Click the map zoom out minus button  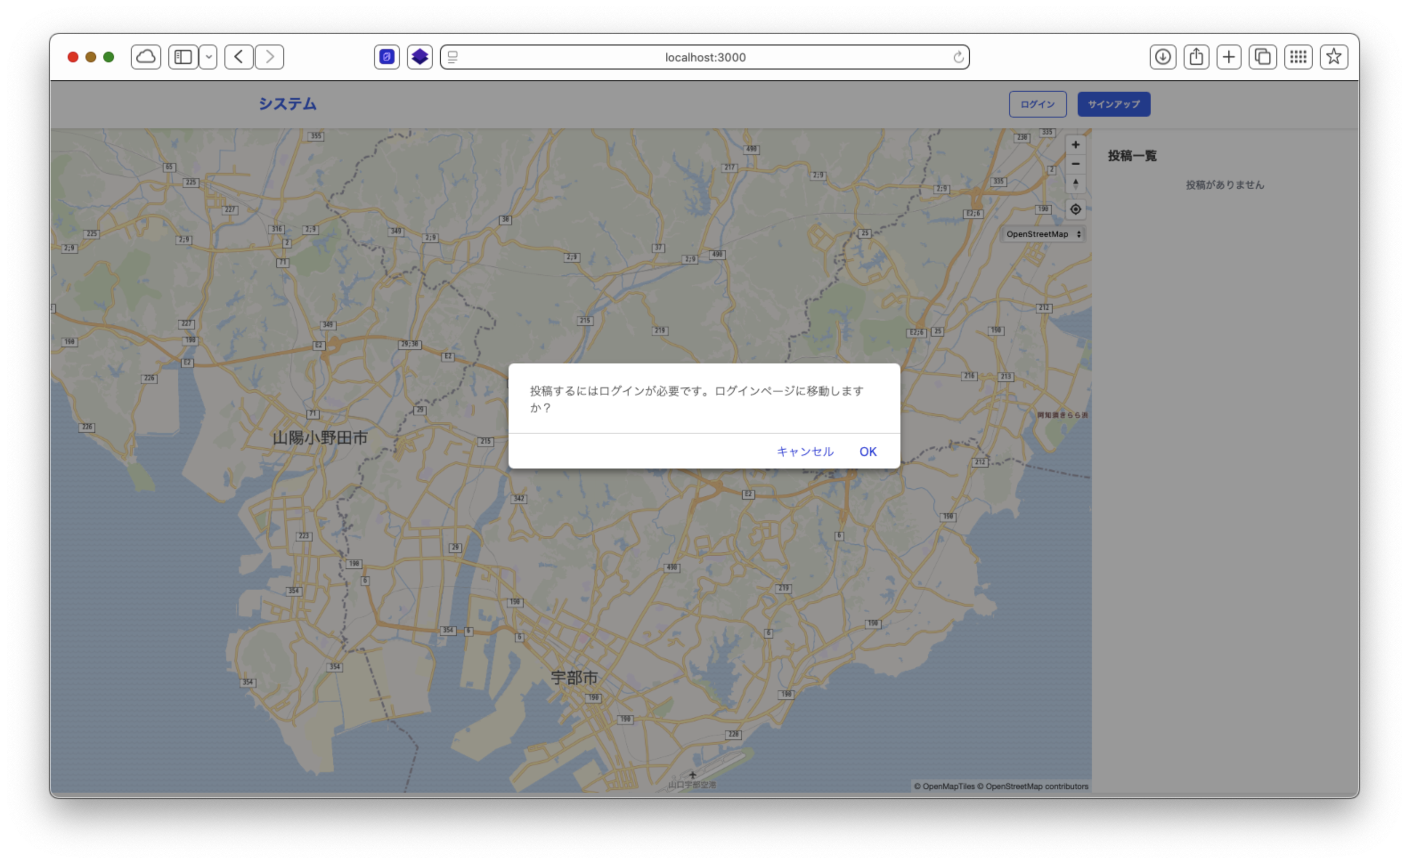click(1075, 164)
